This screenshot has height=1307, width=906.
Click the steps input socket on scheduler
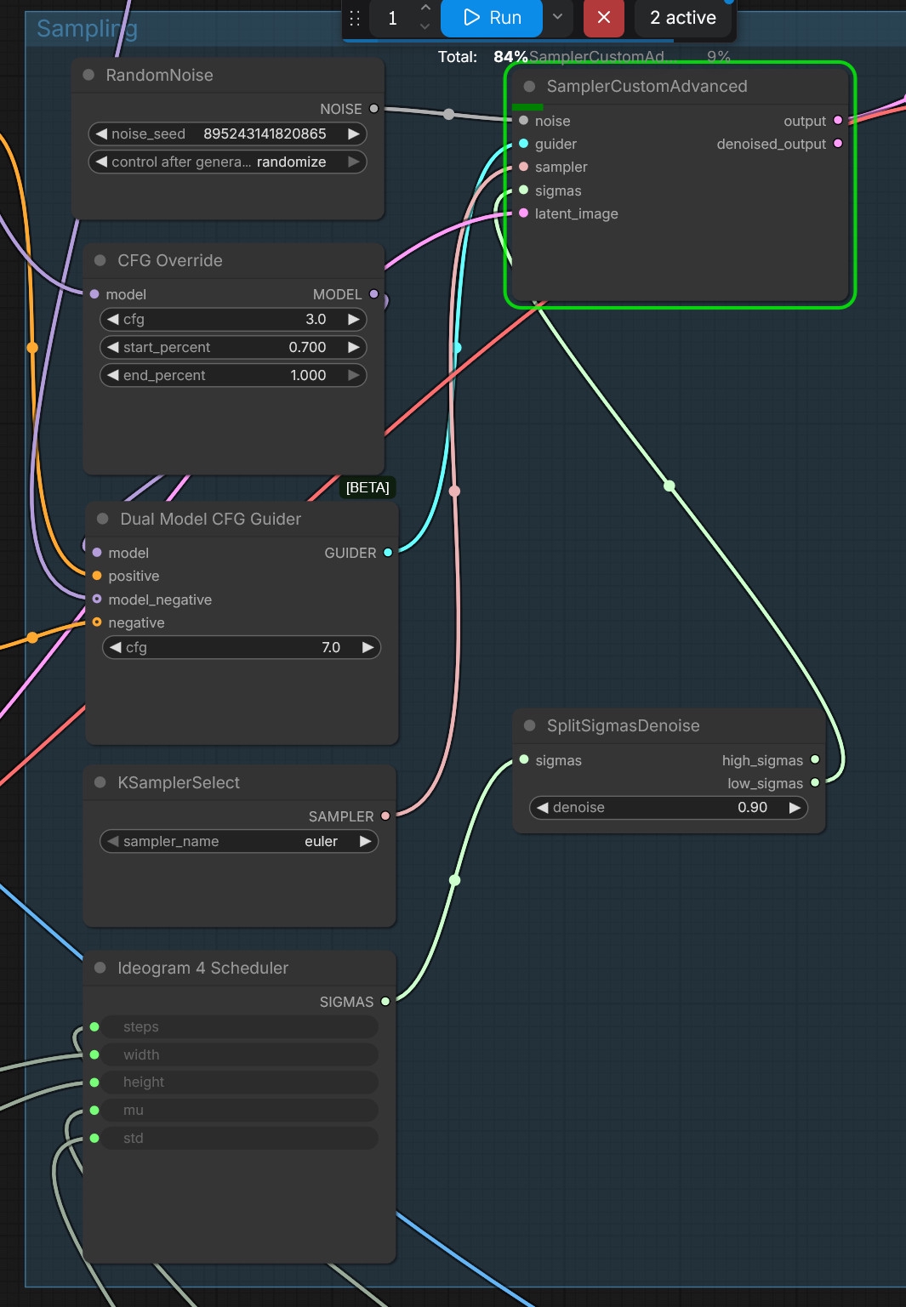point(94,1026)
